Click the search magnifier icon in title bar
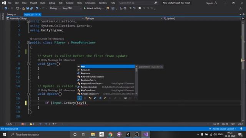Viewport: 246px width, 138px height. tap(155, 3)
